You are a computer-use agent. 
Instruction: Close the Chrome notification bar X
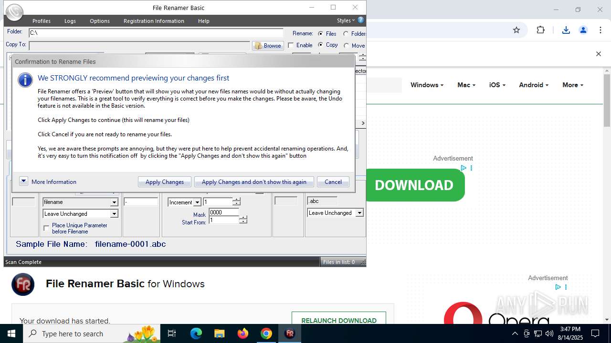(598, 54)
